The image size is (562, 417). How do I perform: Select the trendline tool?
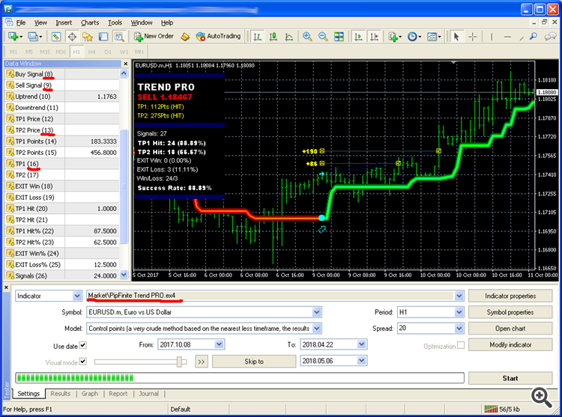coord(522,37)
